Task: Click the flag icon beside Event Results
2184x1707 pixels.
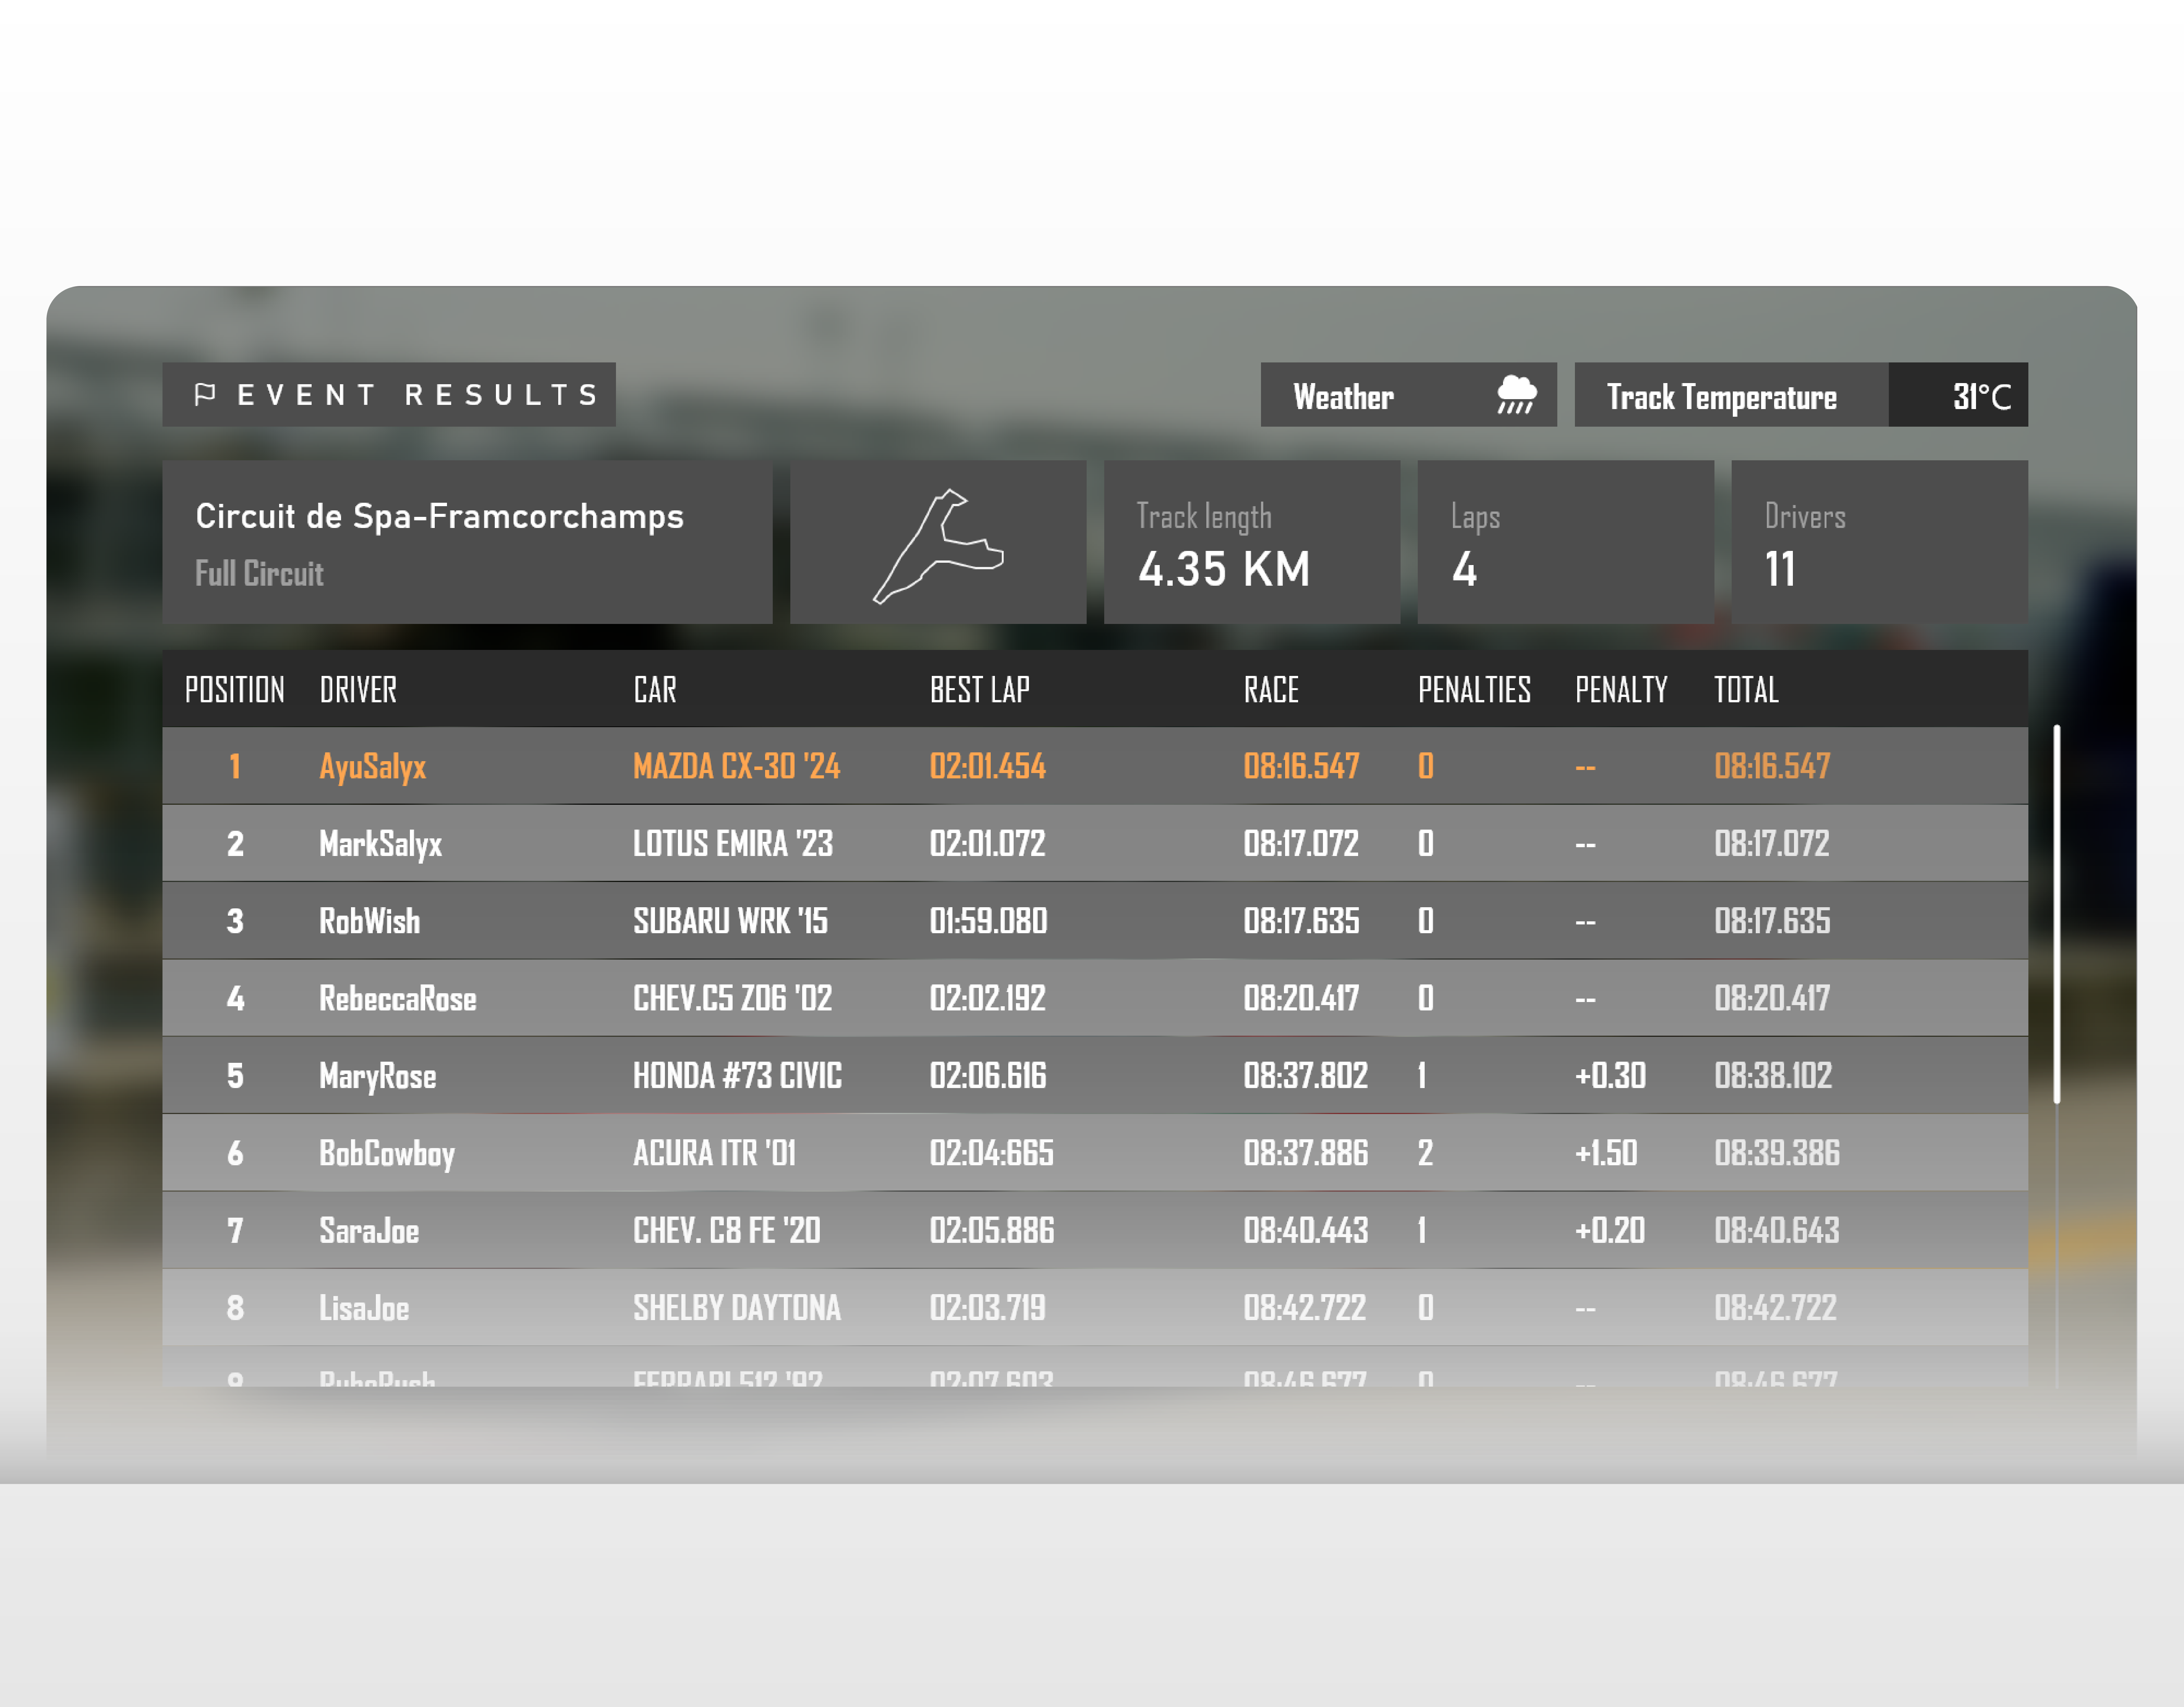Action: (x=205, y=394)
